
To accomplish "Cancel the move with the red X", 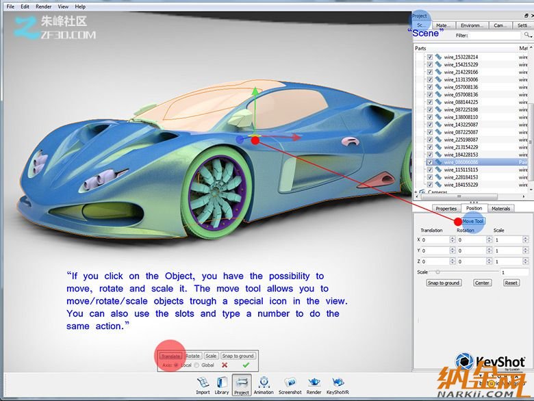I will coord(225,365).
